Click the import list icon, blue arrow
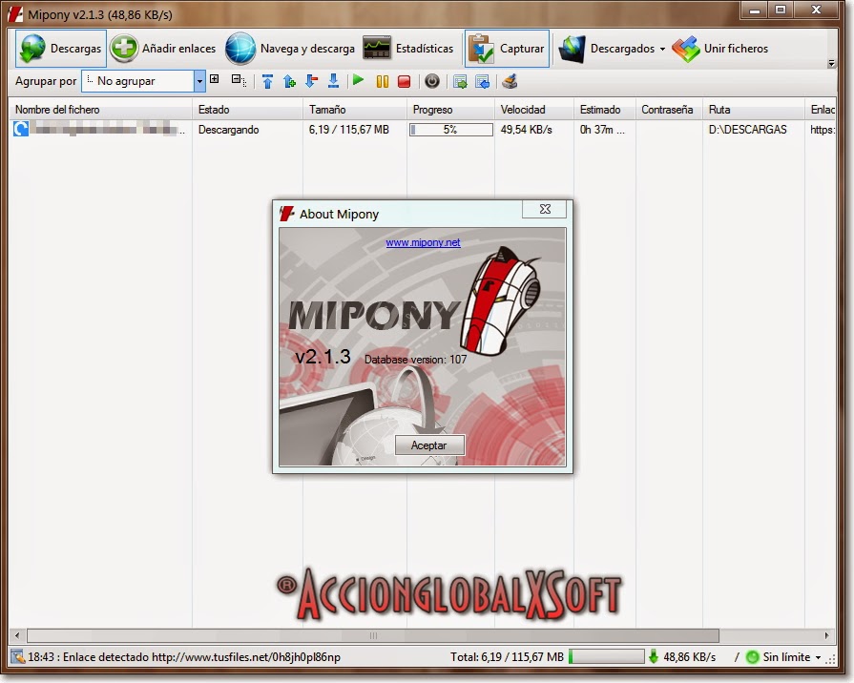This screenshot has width=854, height=683. point(483,82)
